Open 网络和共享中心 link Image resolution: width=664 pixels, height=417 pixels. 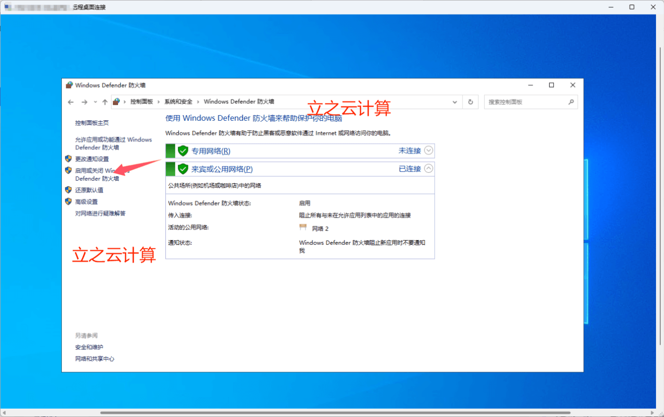[x=95, y=359]
